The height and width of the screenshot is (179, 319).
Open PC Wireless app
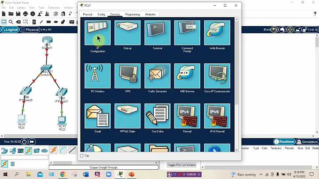[97, 76]
